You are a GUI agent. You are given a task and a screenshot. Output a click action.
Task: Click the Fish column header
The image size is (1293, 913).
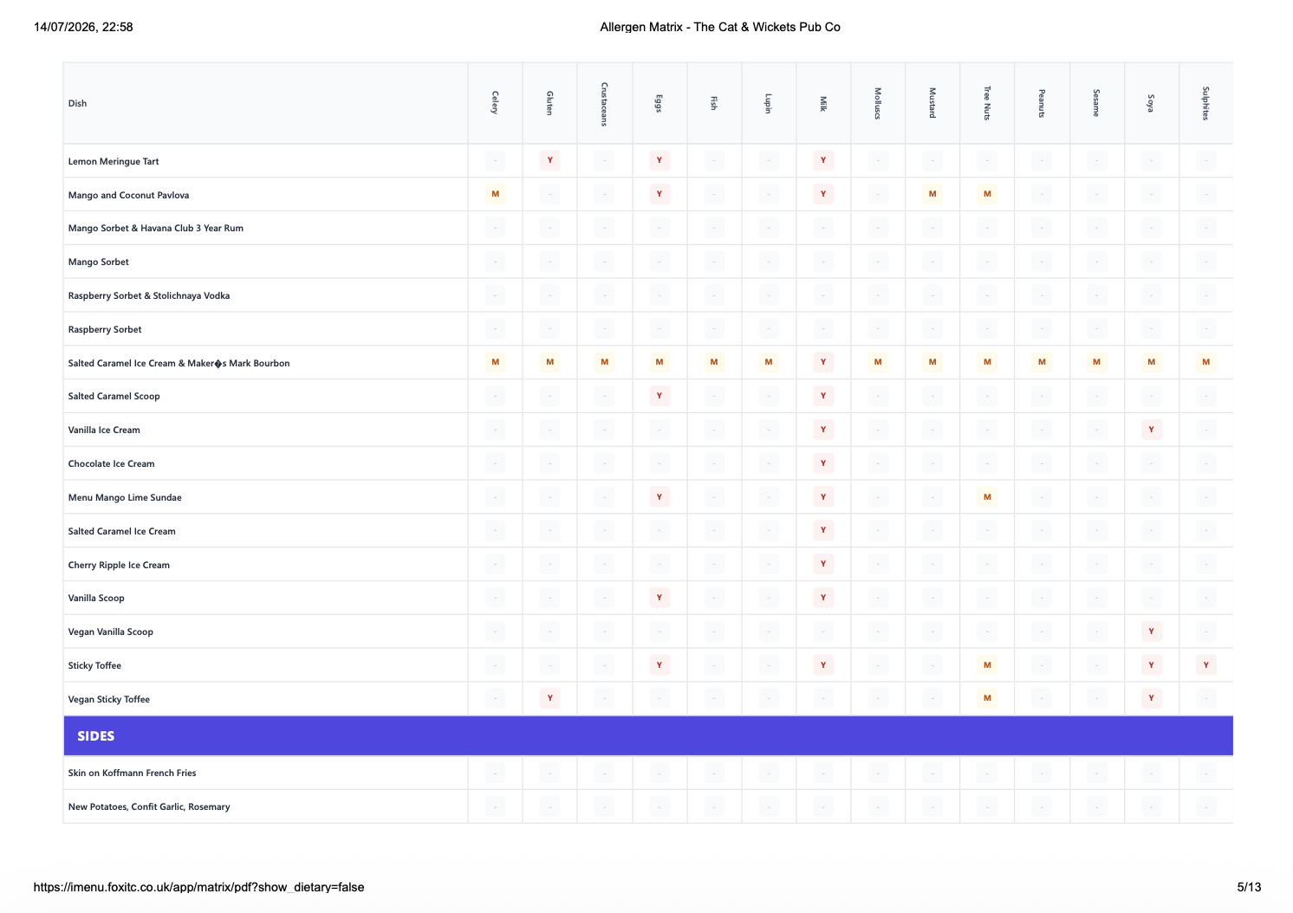tap(714, 103)
